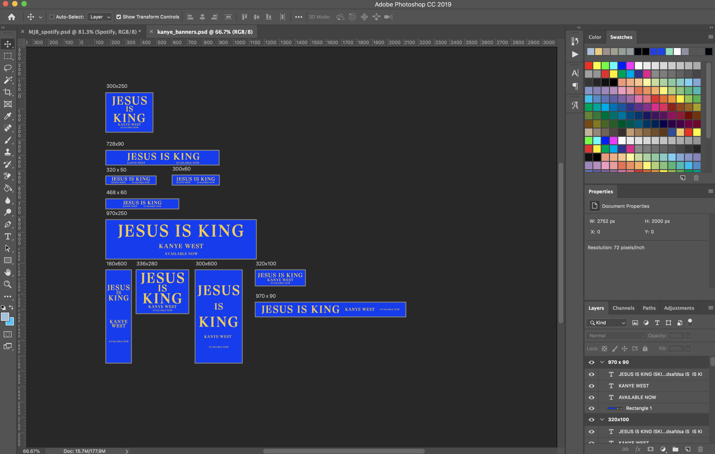
Task: Open the Adjustments tab
Action: 679,308
